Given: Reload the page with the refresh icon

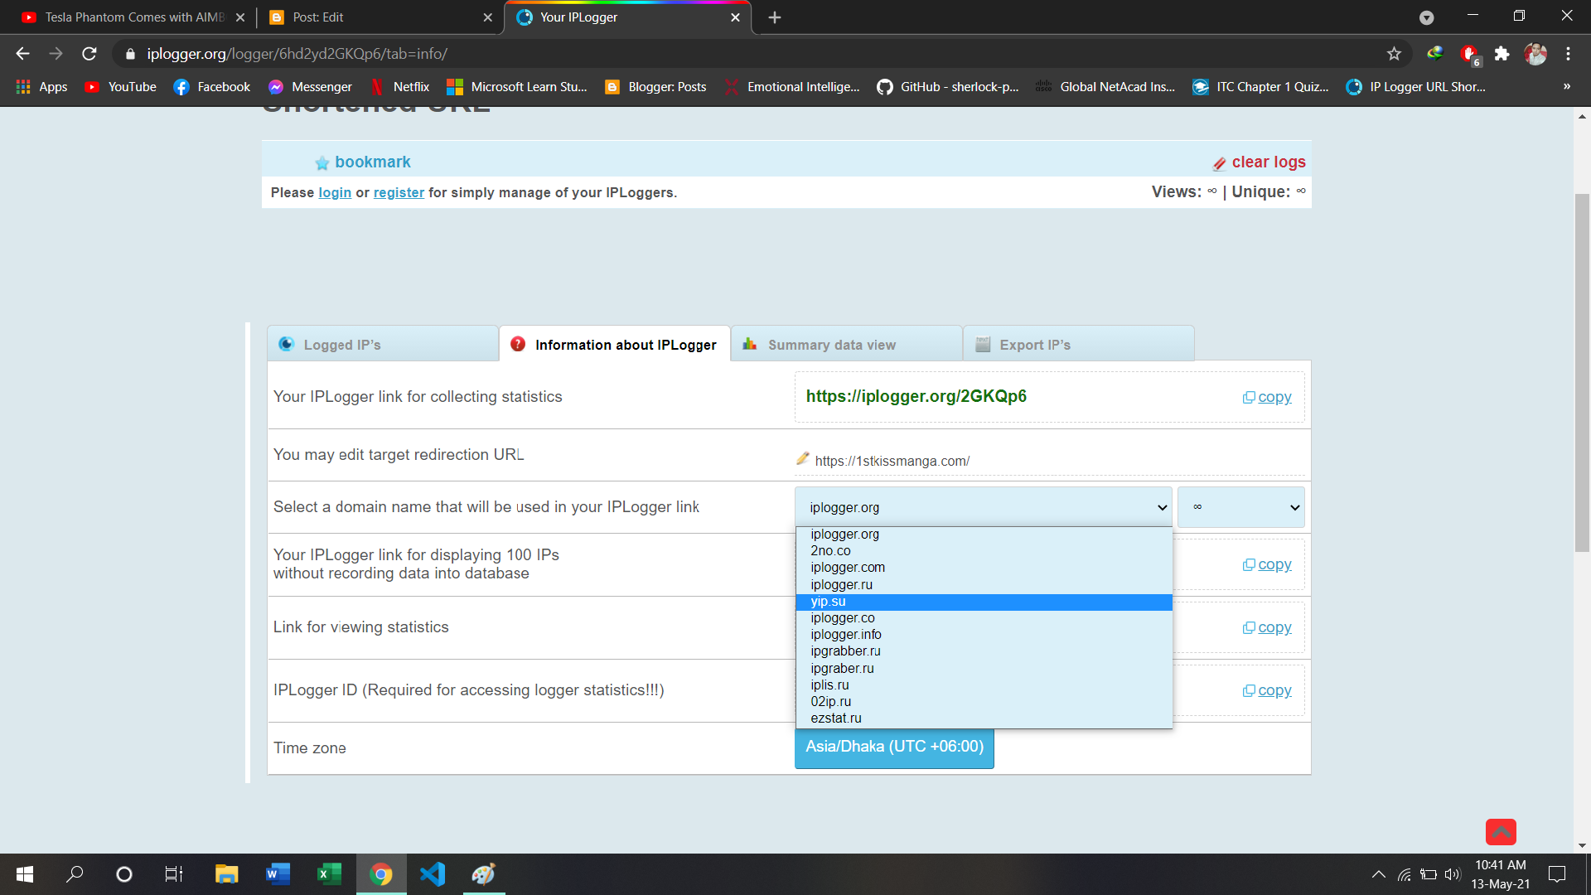Looking at the screenshot, I should coord(89,54).
